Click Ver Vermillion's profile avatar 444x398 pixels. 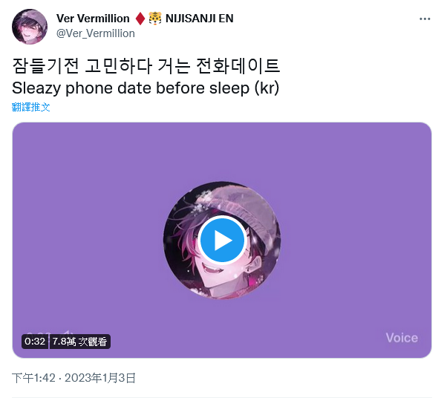[30, 26]
